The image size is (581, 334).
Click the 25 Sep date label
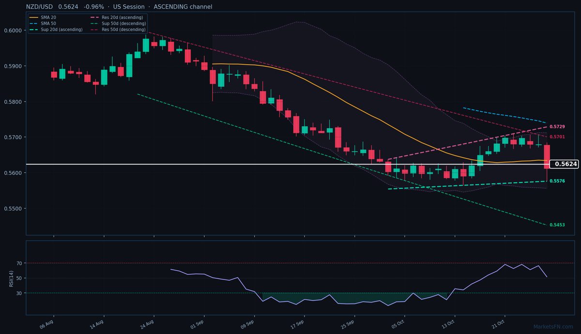(x=348, y=323)
